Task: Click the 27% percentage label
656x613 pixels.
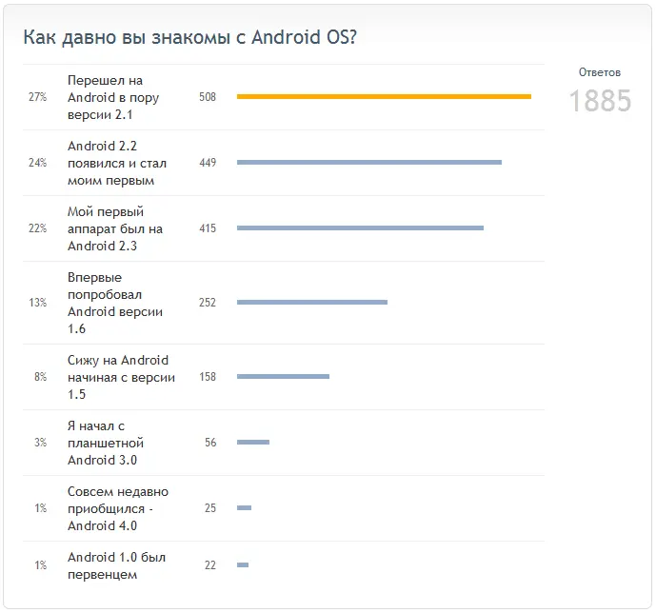Action: coord(37,97)
